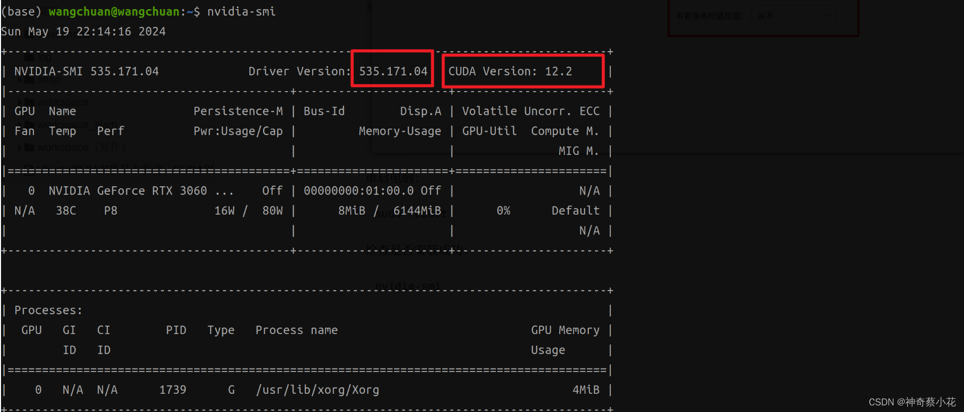Click the 'MIG M.' column header

tap(579, 151)
